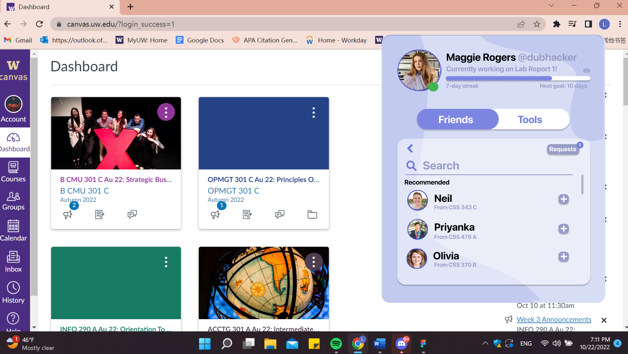Add Priyanka as a friend

(x=564, y=229)
